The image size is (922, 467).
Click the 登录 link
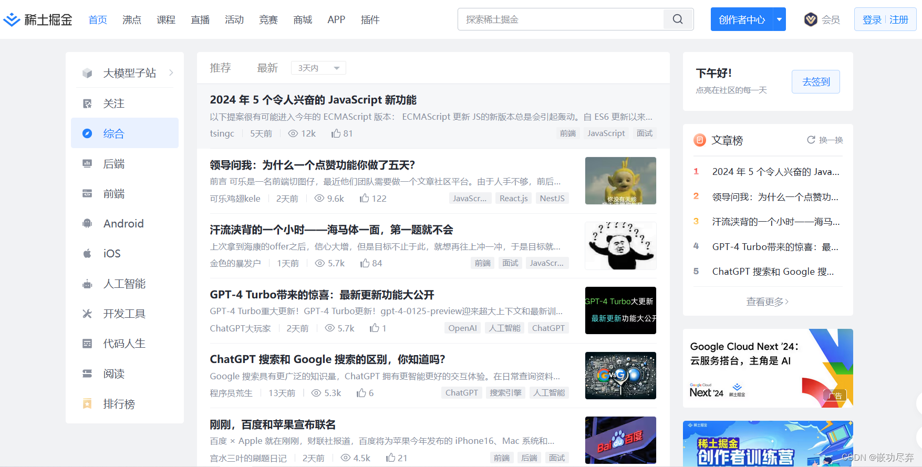[x=872, y=19]
